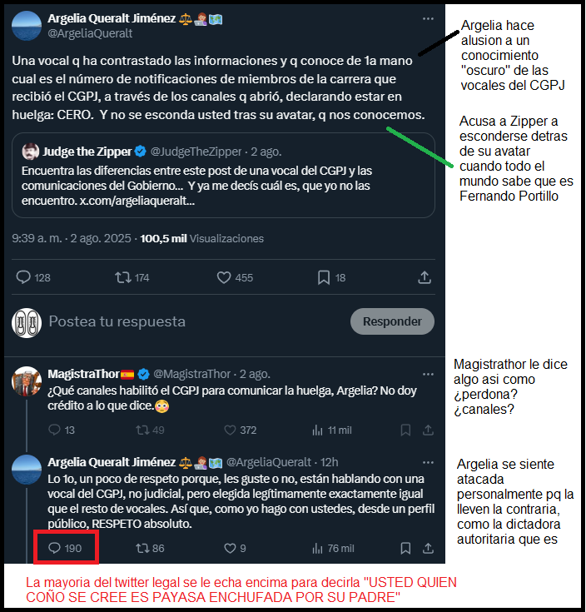Open the more options menu on main tweet
The width and height of the screenshot is (586, 612).
428,18
